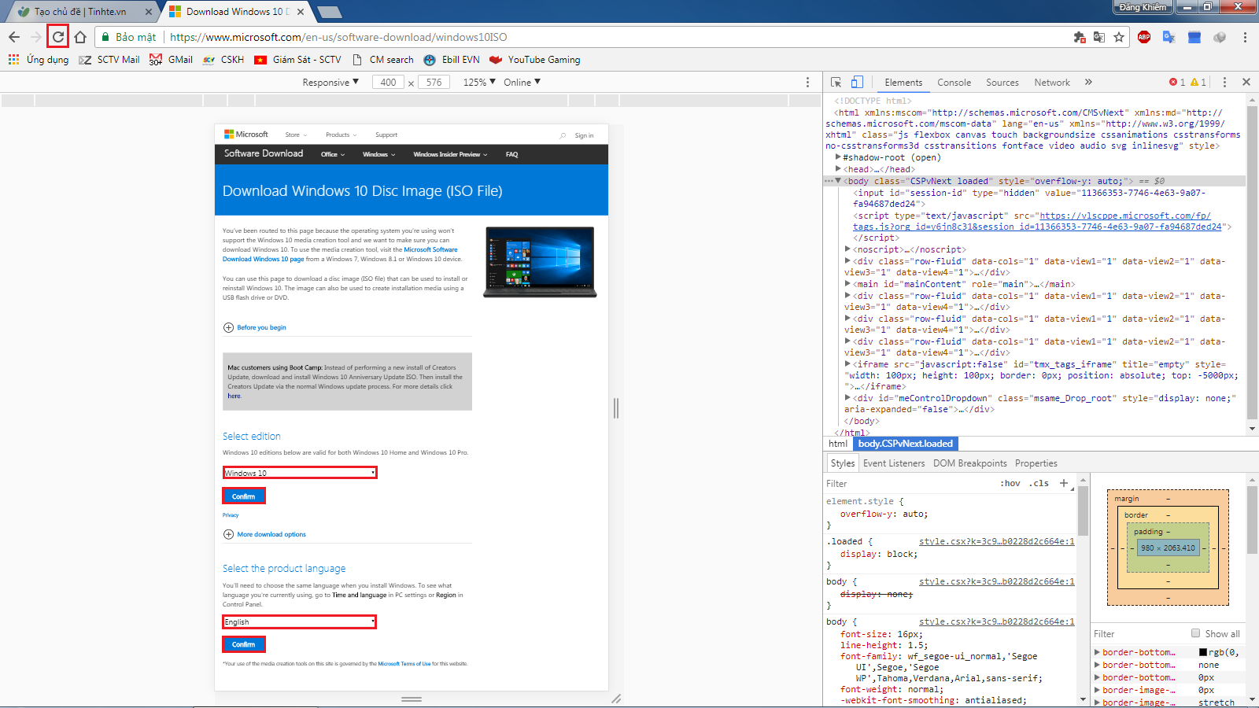Open the GMail bookmark
This screenshot has height=708, width=1259.
tap(171, 60)
